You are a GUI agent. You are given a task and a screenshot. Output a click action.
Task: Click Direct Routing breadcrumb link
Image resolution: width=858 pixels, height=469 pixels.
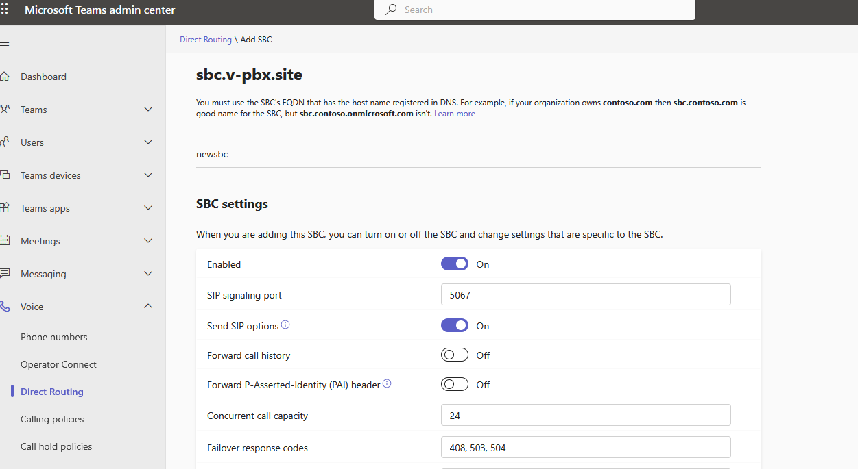point(206,40)
